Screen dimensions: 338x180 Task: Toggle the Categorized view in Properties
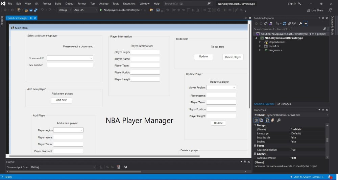pos(256,120)
